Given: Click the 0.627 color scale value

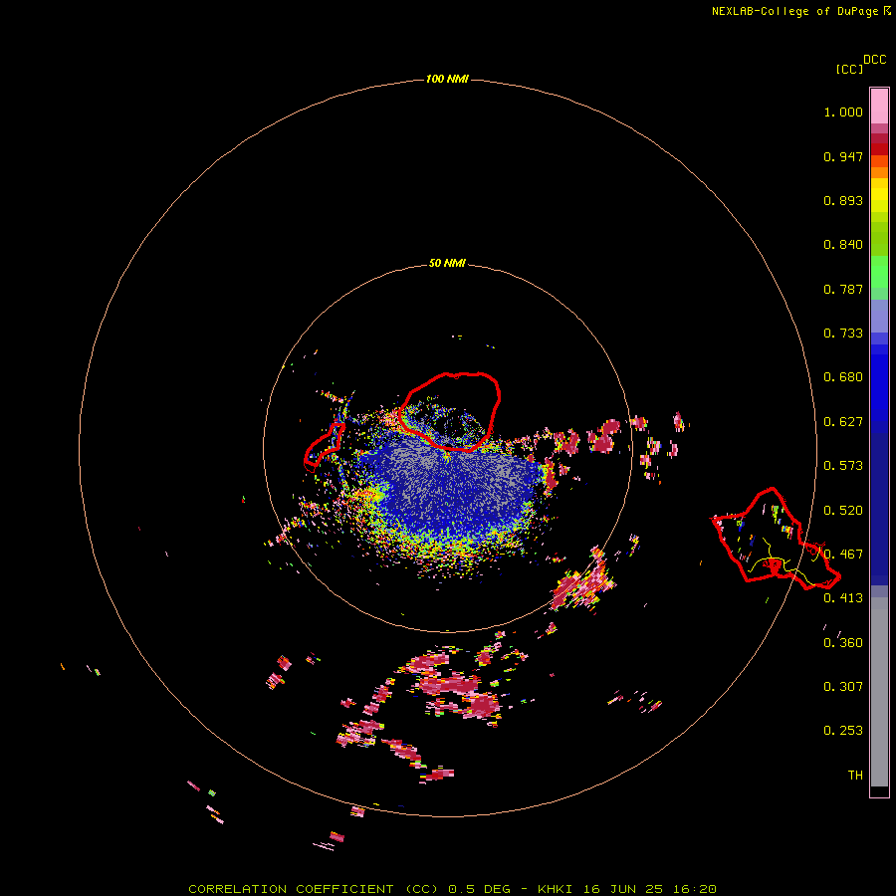Looking at the screenshot, I should pos(843,422).
